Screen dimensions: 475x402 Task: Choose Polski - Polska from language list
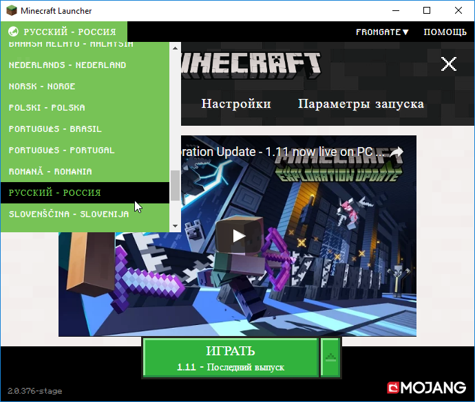(x=47, y=108)
